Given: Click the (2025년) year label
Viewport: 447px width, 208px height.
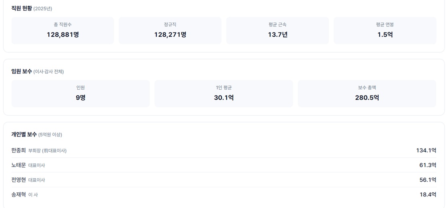Looking at the screenshot, I should pos(43,8).
